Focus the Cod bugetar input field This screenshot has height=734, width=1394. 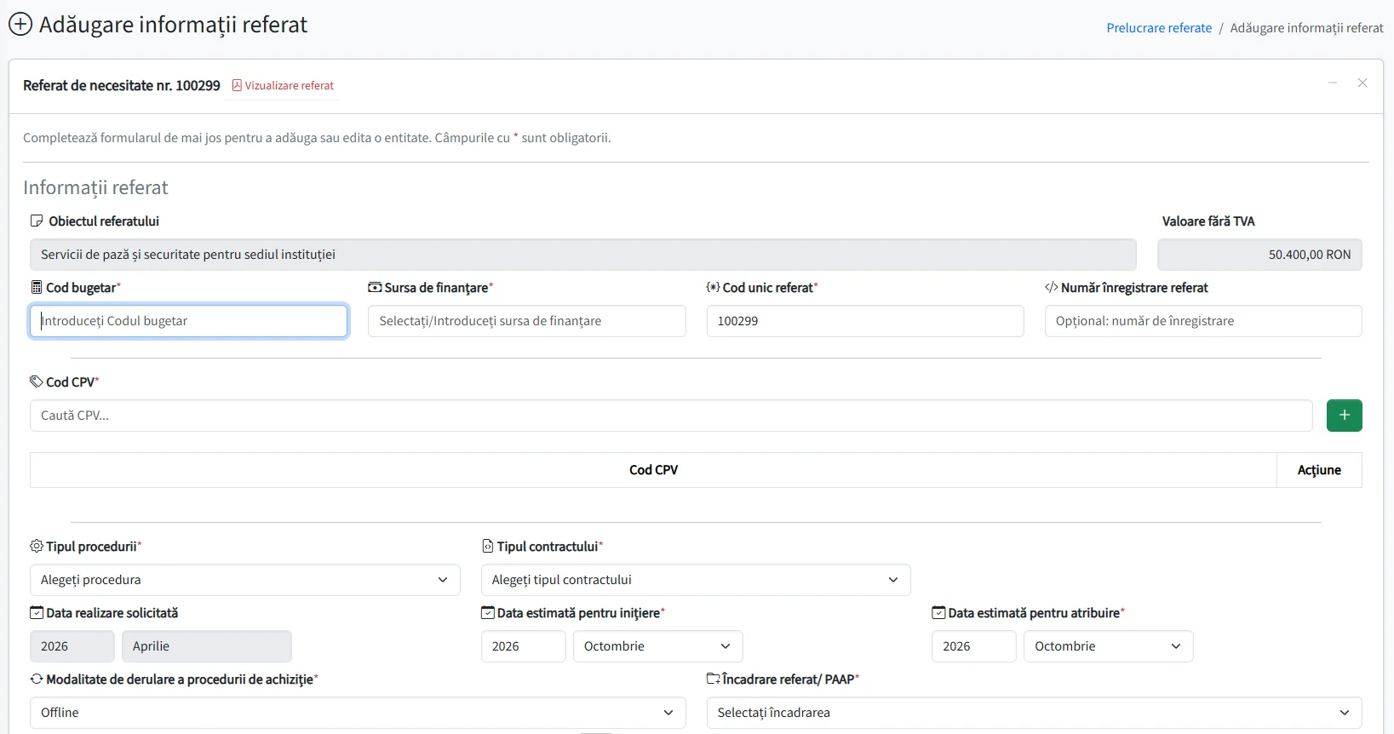point(189,321)
